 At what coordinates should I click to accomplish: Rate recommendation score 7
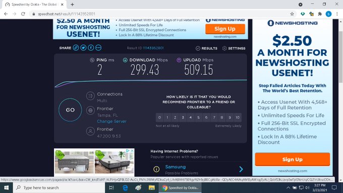(214, 117)
